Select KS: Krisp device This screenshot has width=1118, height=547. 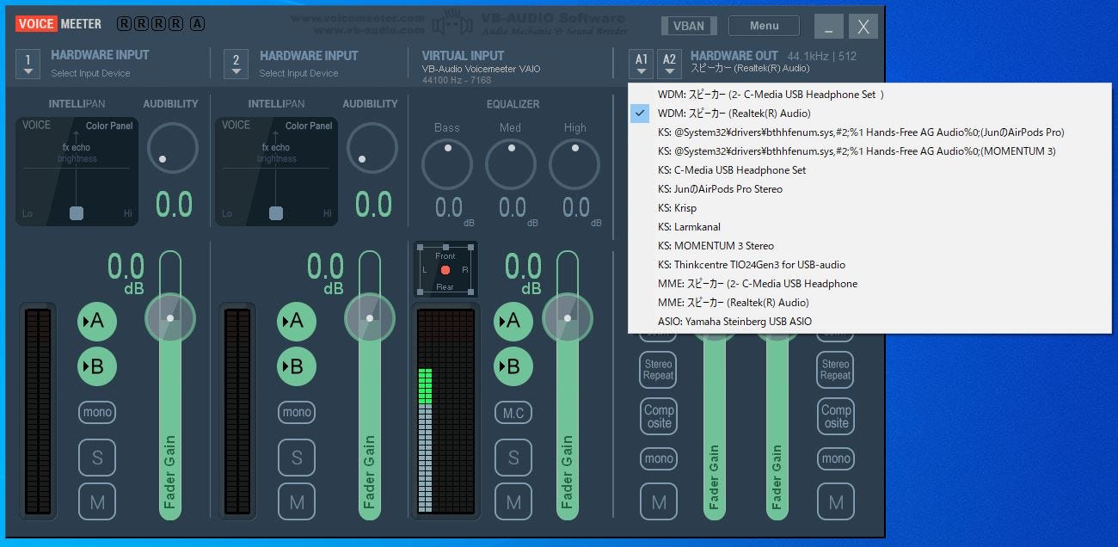coord(869,208)
